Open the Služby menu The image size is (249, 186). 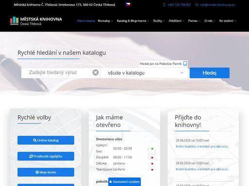pos(159,21)
